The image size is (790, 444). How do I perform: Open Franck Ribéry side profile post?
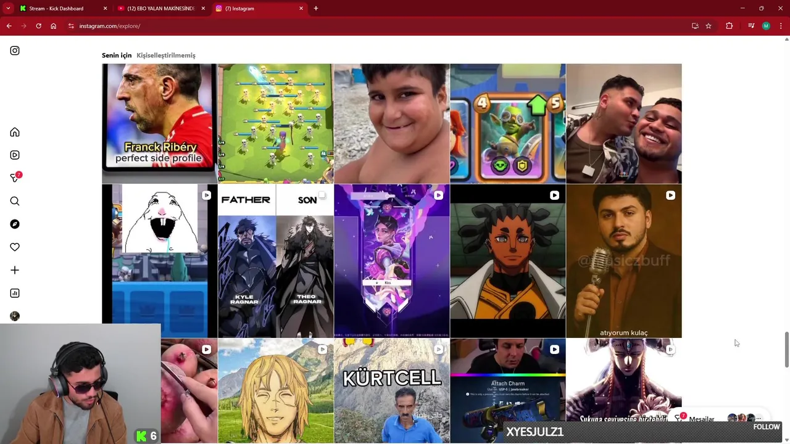pyautogui.click(x=159, y=123)
